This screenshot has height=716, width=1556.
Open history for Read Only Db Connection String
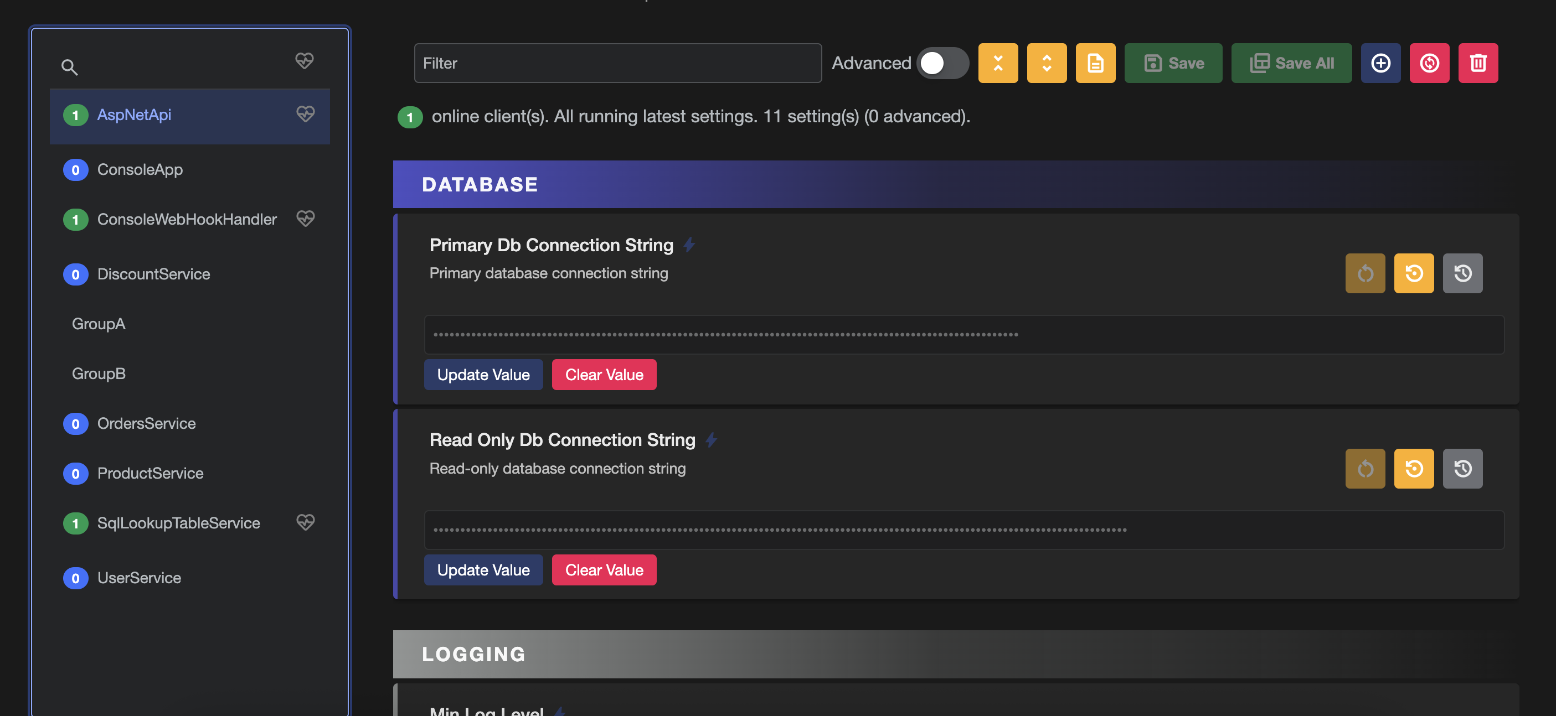coord(1463,469)
